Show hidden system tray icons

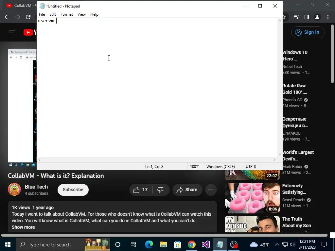(277, 244)
